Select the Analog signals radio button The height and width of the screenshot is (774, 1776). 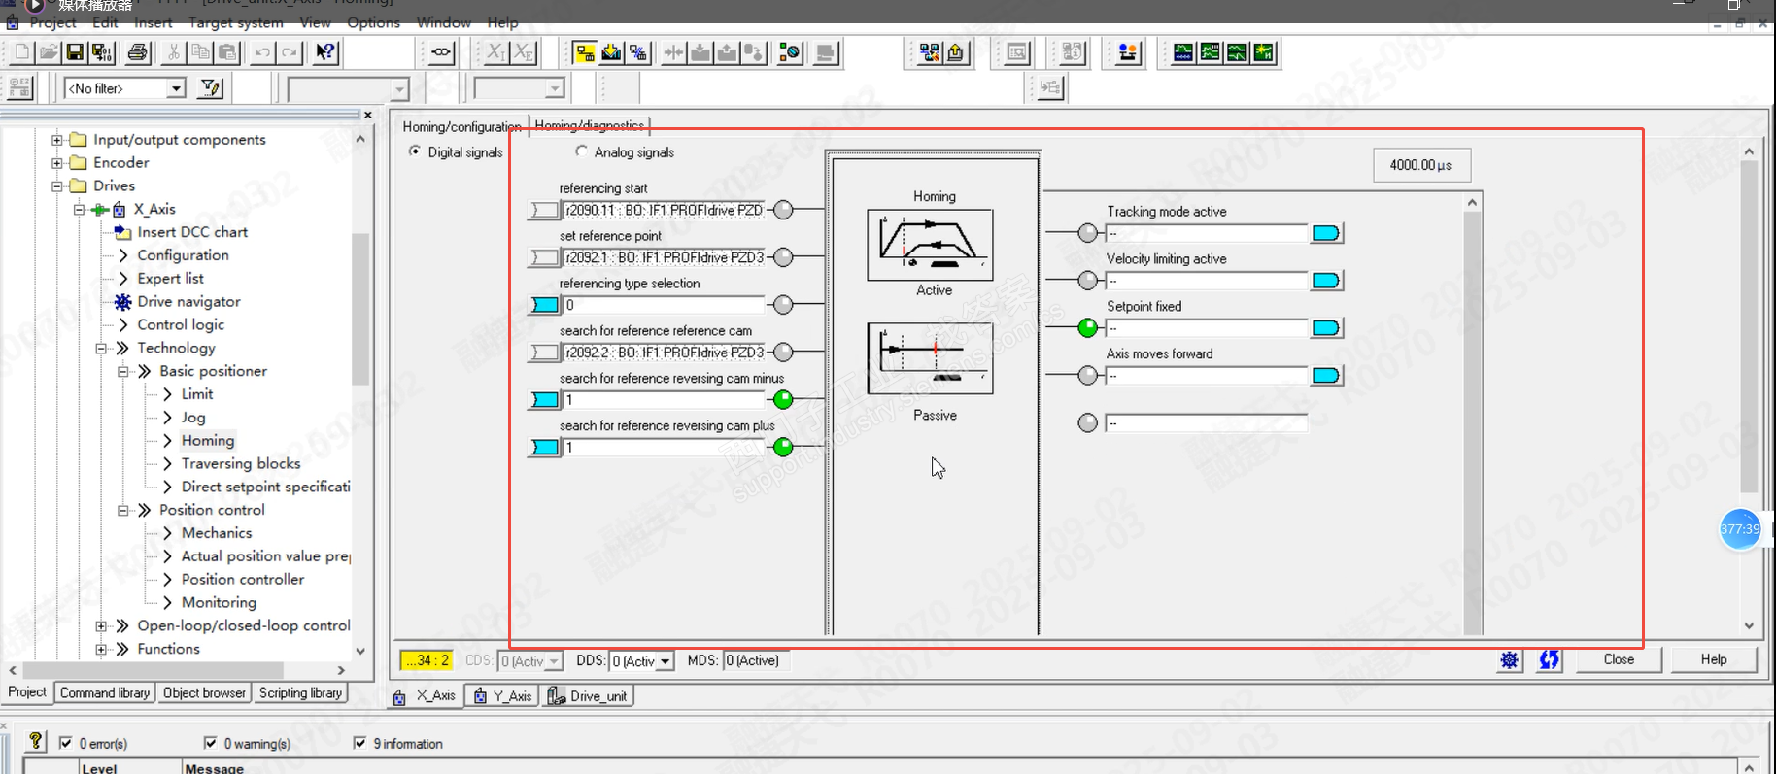coord(581,151)
